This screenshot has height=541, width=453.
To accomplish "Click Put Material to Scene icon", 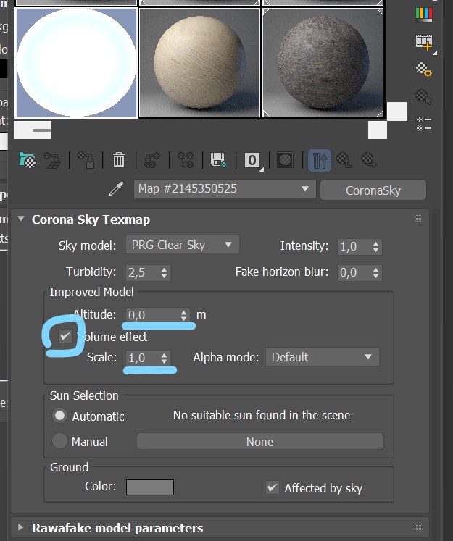I will pos(52,160).
